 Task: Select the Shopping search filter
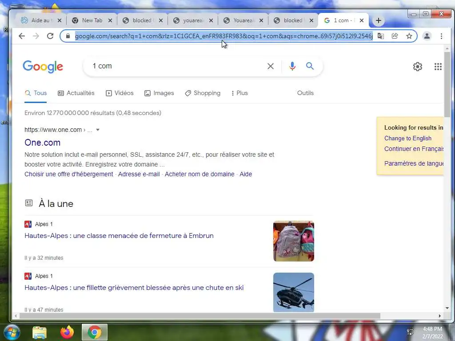click(203, 93)
